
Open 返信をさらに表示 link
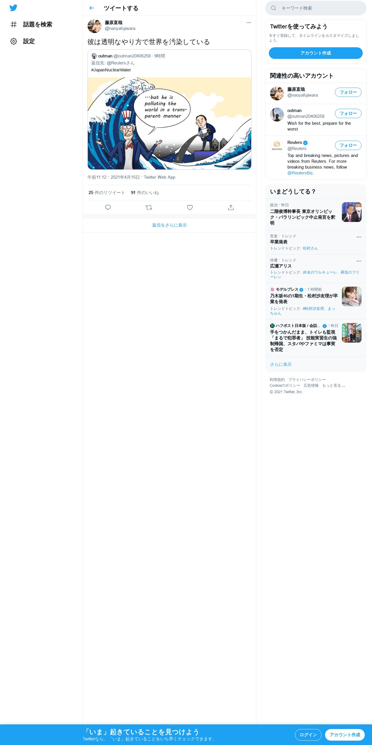169,225
